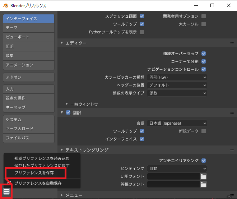This screenshot has width=237, height=199.
Task: Click drag-handle grip icon on 翻訳 panel header
Action: (232, 113)
